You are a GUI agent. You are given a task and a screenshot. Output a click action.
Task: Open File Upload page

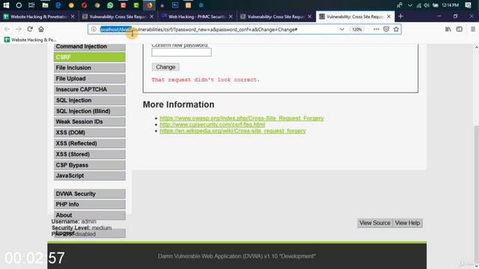[x=90, y=78]
